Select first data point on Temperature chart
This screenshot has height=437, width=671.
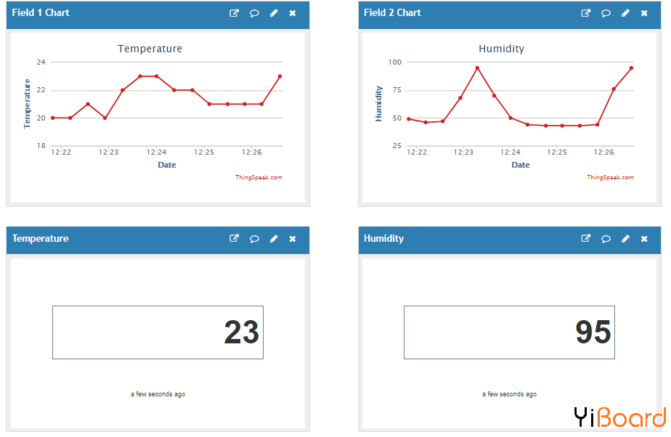coord(52,118)
